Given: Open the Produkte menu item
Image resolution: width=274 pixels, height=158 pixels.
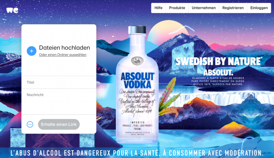Looking at the screenshot, I should [177, 8].
